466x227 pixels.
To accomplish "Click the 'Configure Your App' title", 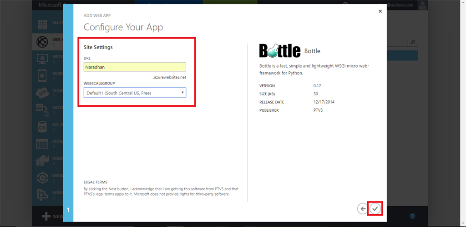I will pyautogui.click(x=123, y=27).
